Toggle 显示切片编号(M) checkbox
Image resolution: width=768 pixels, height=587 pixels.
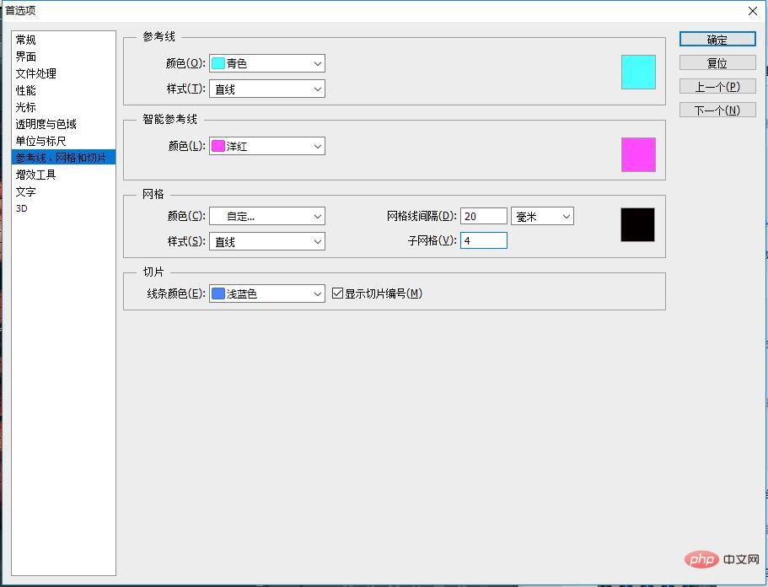click(337, 293)
